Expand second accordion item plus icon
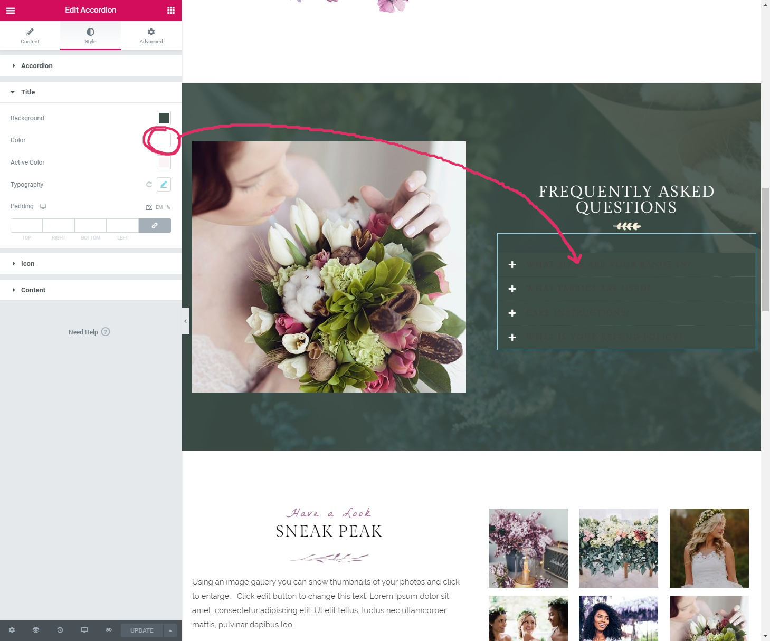Screen dimensions: 770x641 coord(512,289)
